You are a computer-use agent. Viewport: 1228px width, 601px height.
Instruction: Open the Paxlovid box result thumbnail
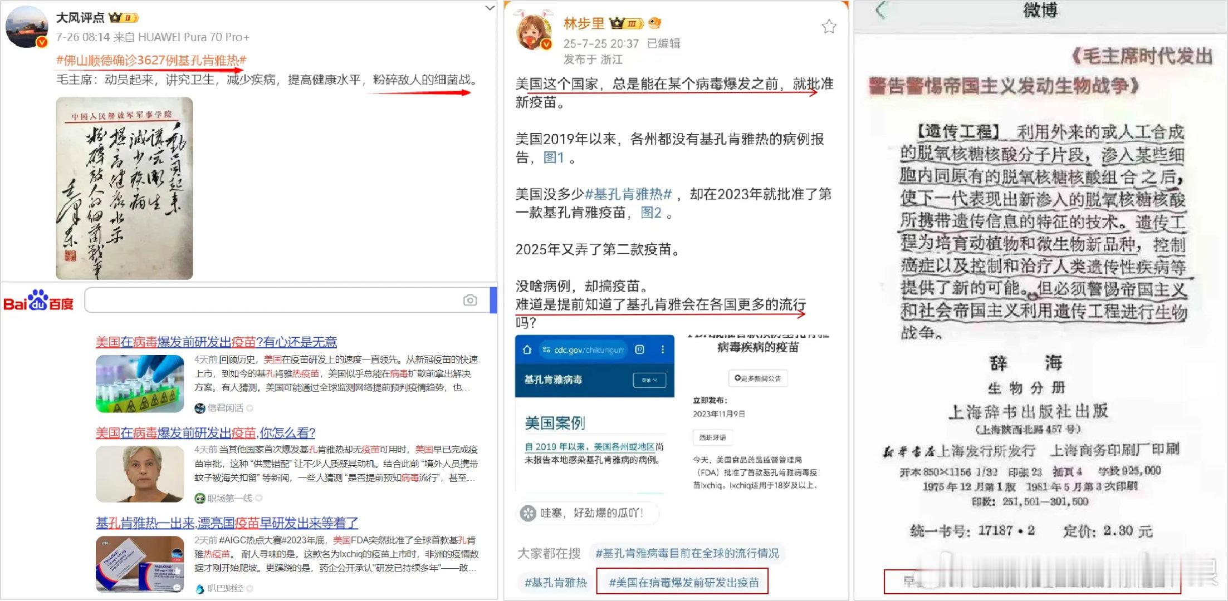(140, 564)
